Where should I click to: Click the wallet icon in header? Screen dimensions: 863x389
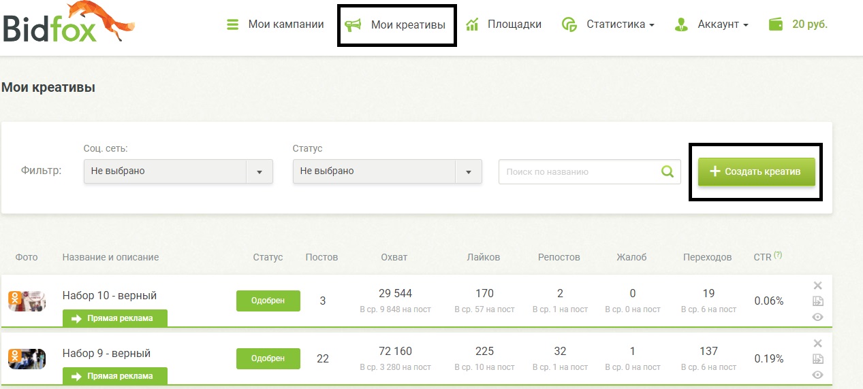776,24
